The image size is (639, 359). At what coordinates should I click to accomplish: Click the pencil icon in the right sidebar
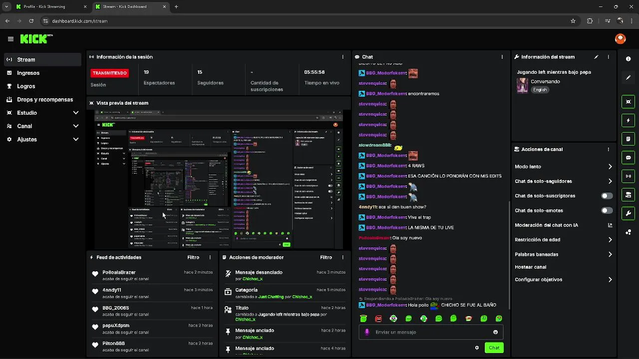(628, 78)
